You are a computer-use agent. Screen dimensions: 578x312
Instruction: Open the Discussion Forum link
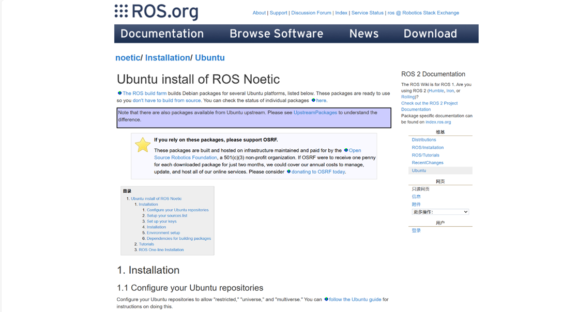point(311,12)
